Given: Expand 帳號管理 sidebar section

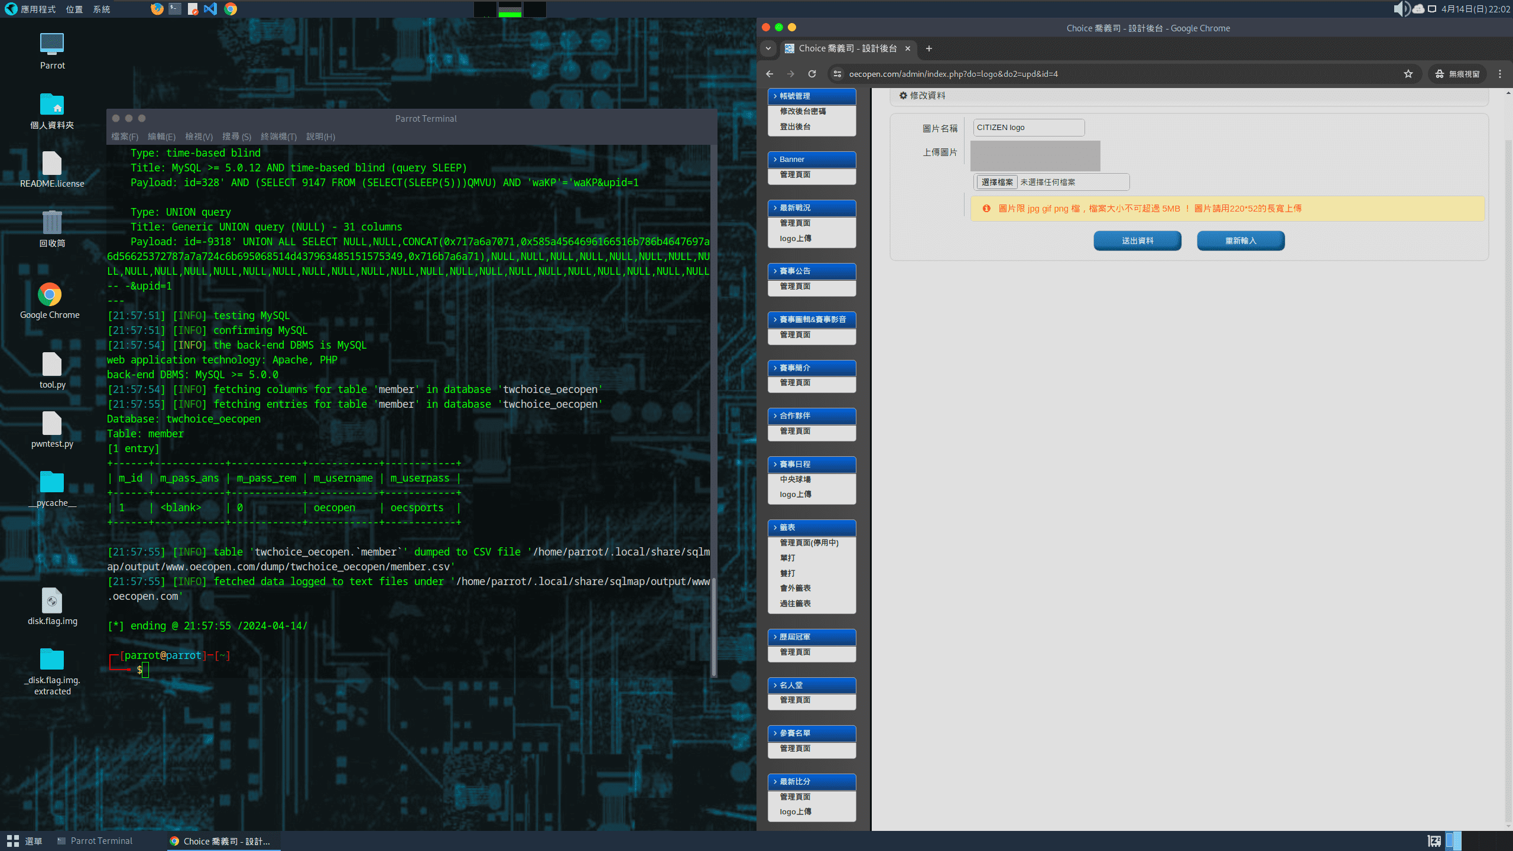Looking at the screenshot, I should coord(812,96).
